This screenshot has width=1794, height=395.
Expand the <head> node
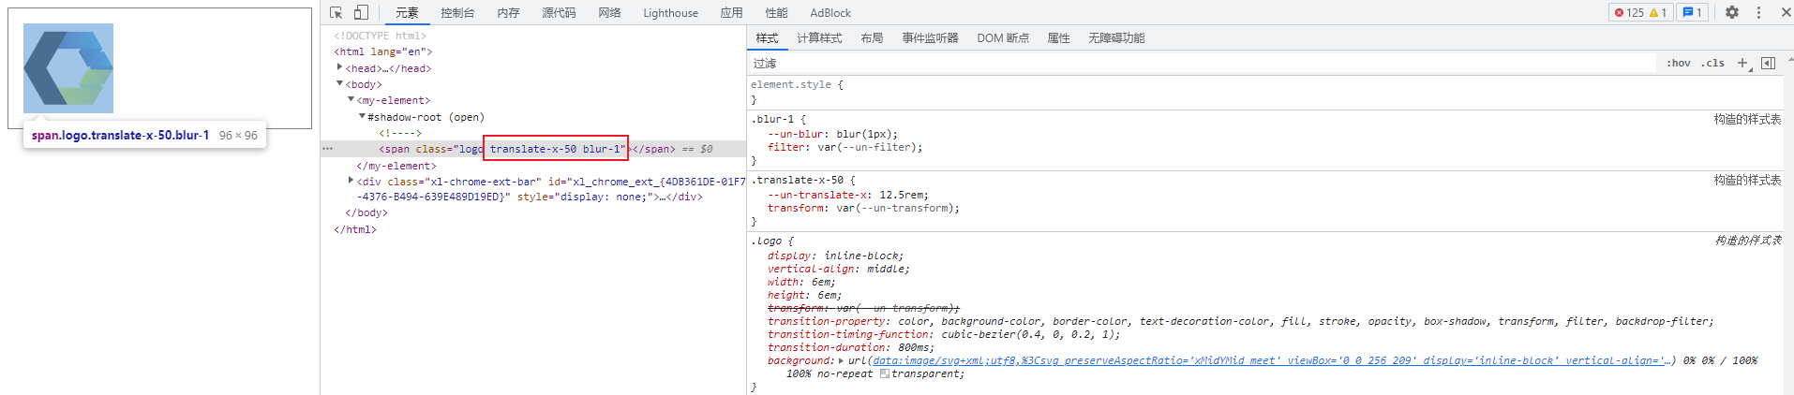point(339,67)
